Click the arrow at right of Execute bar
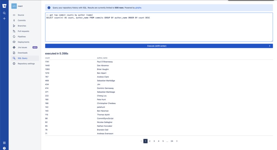 (269, 46)
